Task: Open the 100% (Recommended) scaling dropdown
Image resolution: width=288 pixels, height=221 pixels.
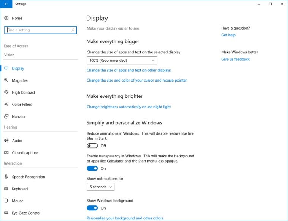Action: (x=122, y=61)
